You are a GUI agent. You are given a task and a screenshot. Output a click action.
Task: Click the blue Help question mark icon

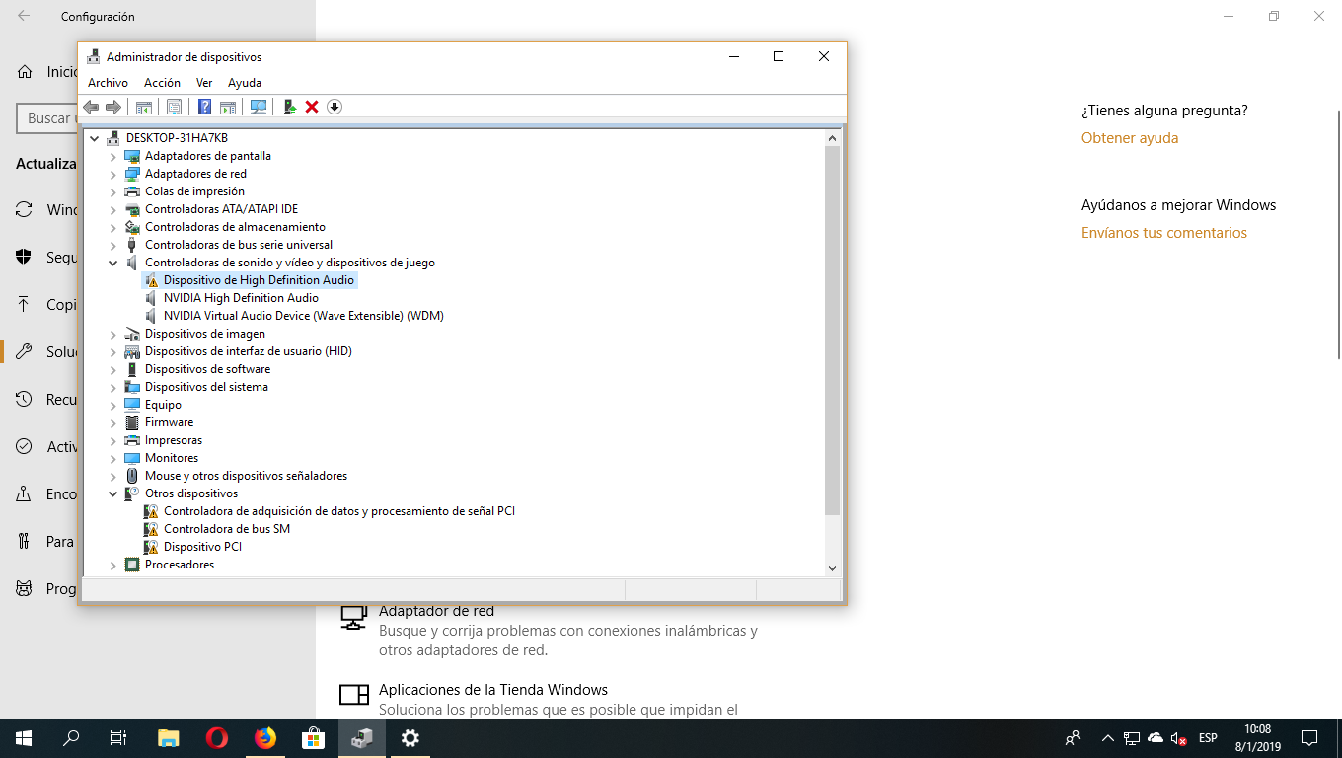(x=204, y=107)
